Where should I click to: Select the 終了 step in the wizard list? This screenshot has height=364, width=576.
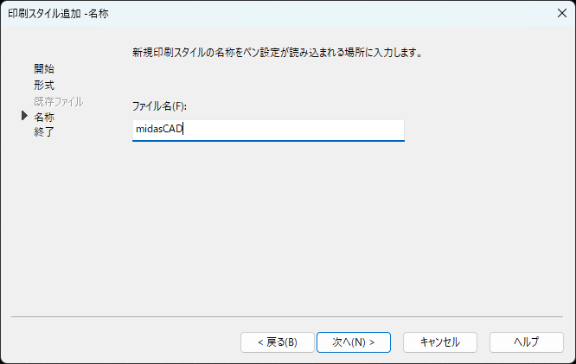point(44,132)
